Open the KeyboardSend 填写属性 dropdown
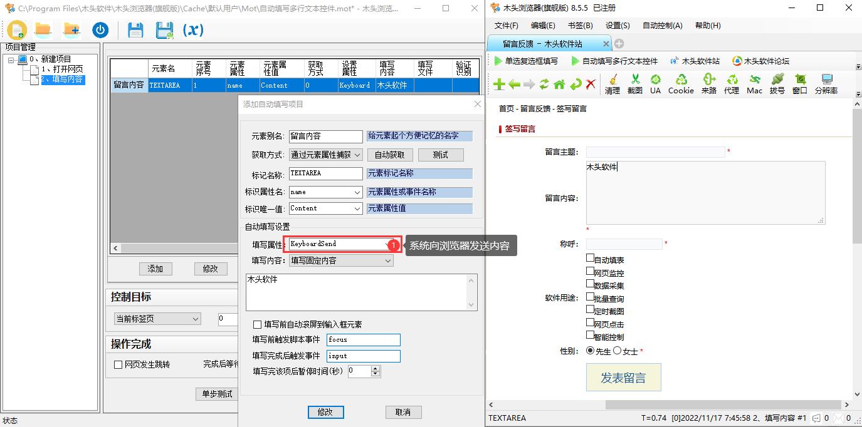862x427 pixels. [387, 244]
